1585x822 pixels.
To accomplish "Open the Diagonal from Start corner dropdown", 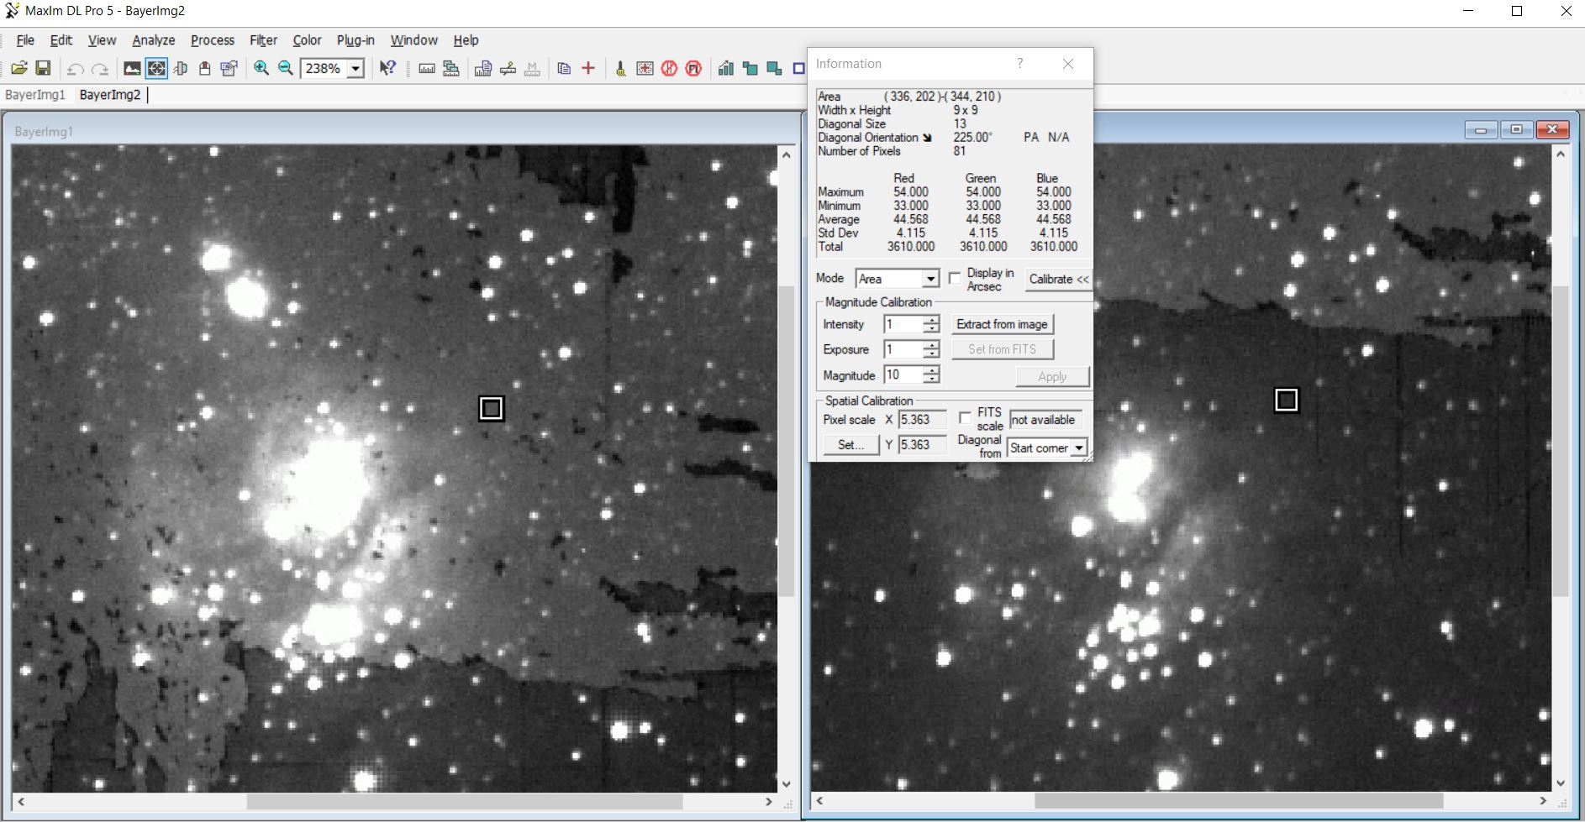I will pos(1079,448).
